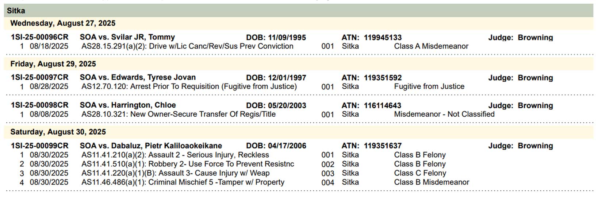The height and width of the screenshot is (197, 598).
Task: Select the Friday, August 29, 2025 date heading
Action: [53, 64]
